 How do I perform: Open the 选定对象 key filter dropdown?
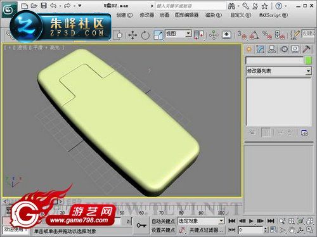pos(200,221)
